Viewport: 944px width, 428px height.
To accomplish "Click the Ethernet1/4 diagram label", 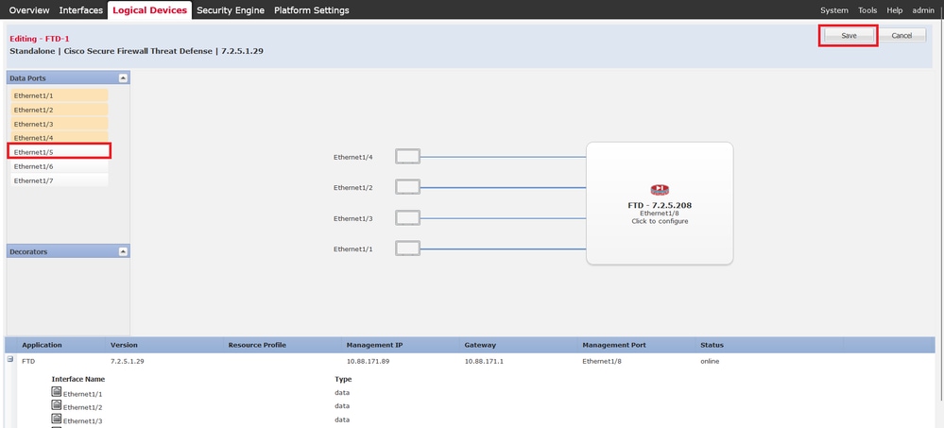I will [x=353, y=157].
